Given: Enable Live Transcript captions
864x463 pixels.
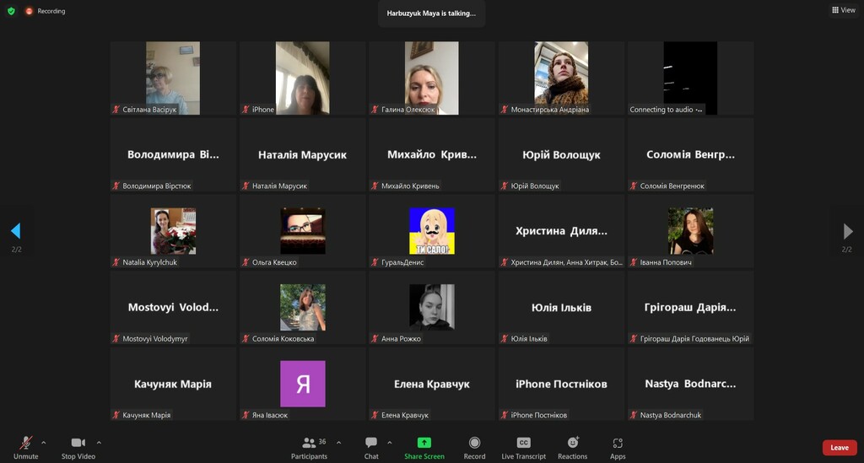Looking at the screenshot, I should tap(523, 443).
